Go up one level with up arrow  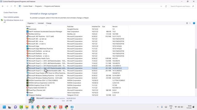coord(15,6)
